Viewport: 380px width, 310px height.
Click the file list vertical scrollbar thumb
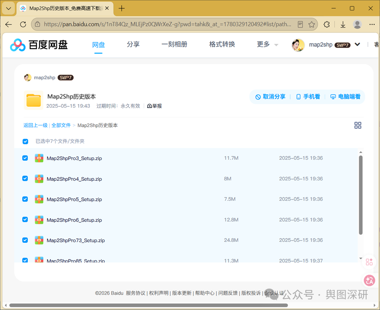pos(361,195)
